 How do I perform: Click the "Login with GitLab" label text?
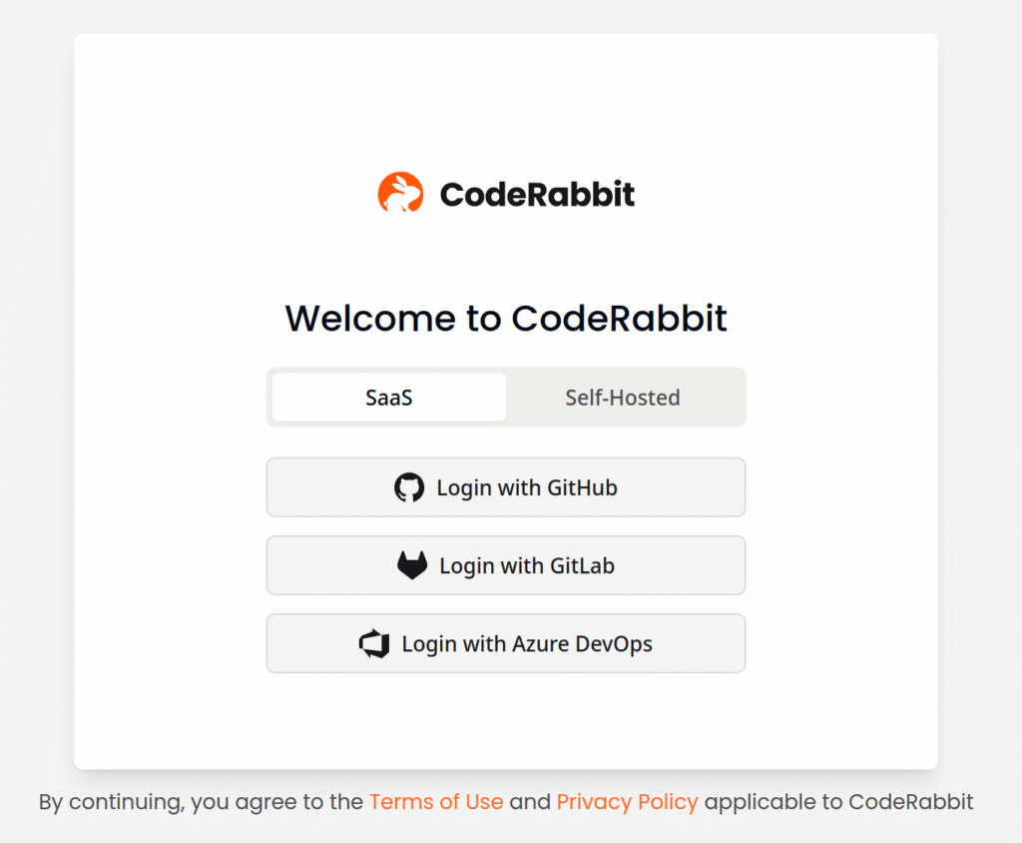(x=527, y=566)
